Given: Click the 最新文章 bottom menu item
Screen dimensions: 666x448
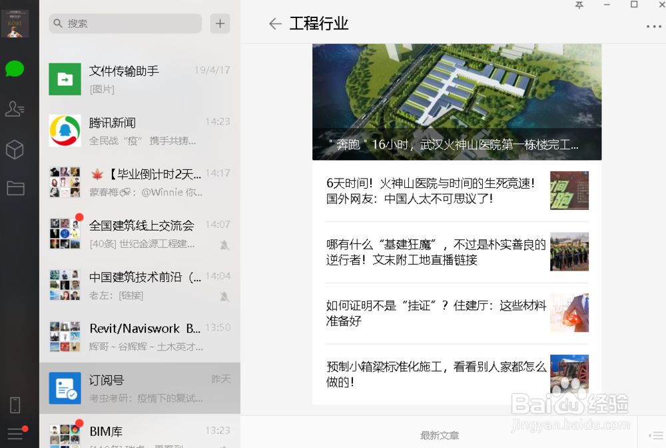Looking at the screenshot, I should coord(439,435).
